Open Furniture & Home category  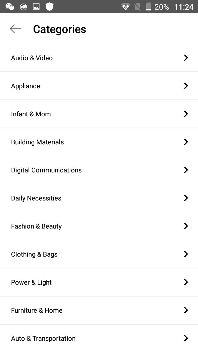99,310
